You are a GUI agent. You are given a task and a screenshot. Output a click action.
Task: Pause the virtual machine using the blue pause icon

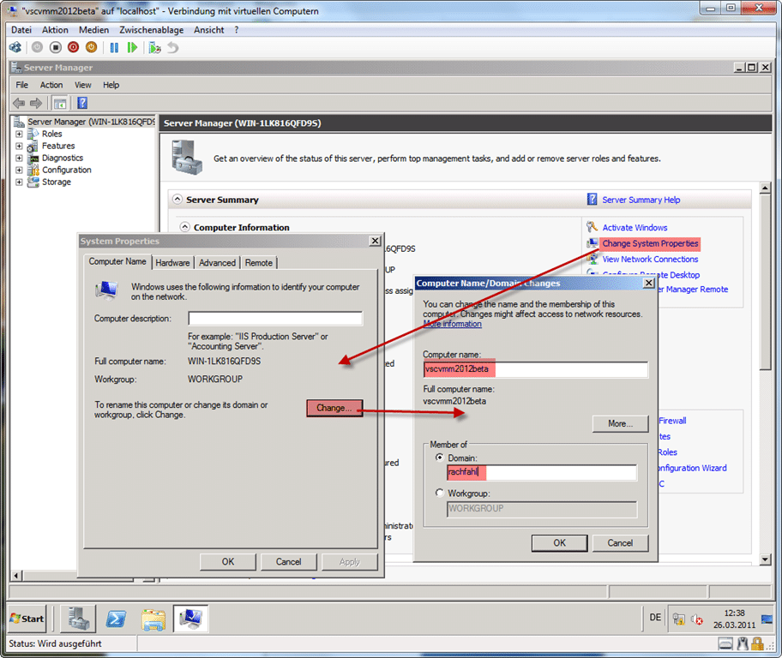pos(114,47)
